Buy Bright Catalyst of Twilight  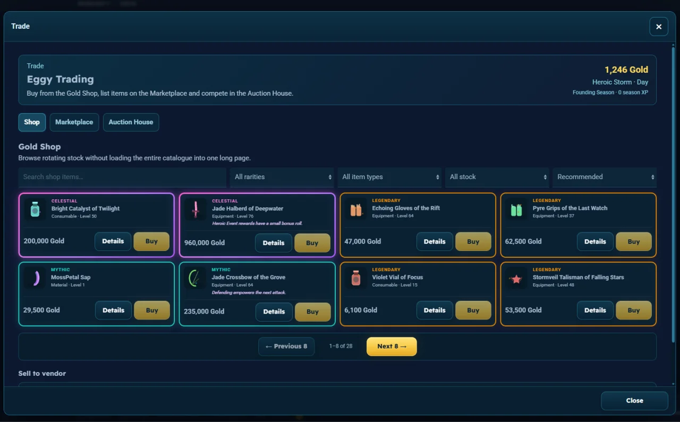tap(152, 241)
